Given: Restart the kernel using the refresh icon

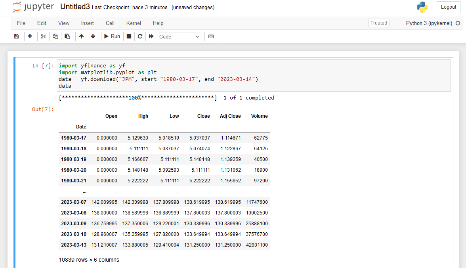Looking at the screenshot, I should [140, 36].
